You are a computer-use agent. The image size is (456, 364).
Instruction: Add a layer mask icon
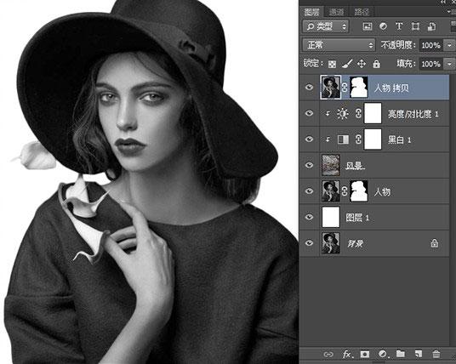pos(365,354)
